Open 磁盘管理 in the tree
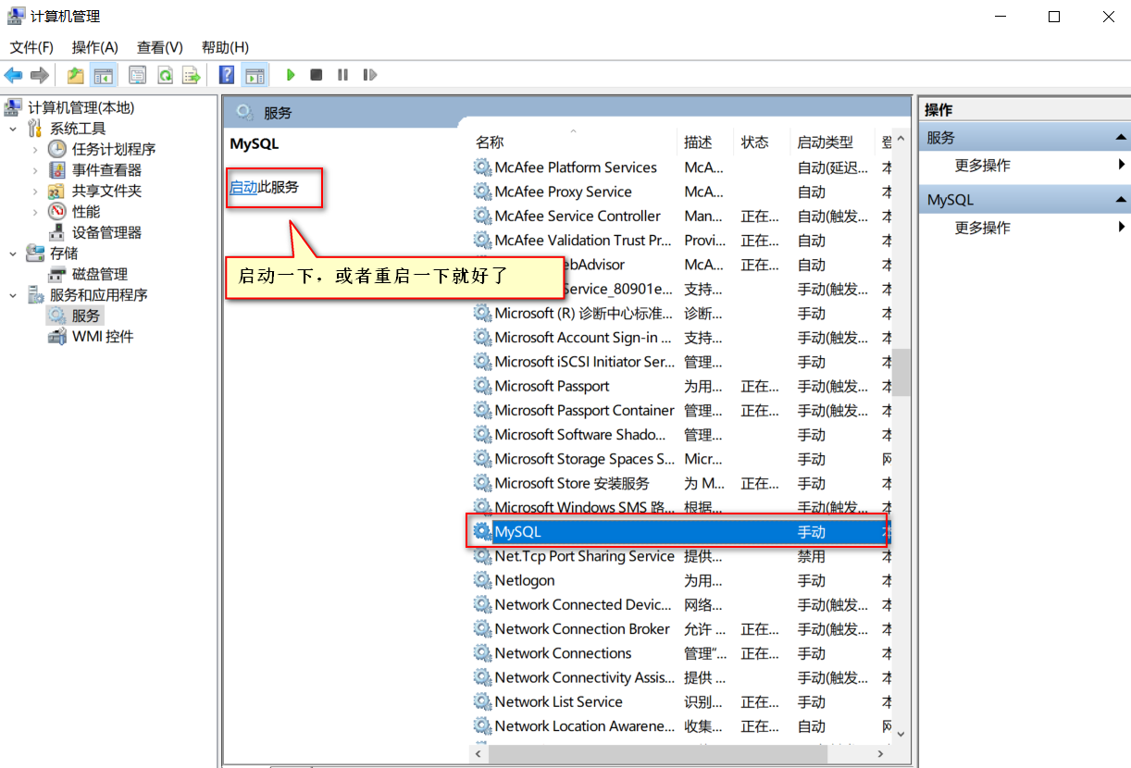The image size is (1131, 768). click(100, 274)
